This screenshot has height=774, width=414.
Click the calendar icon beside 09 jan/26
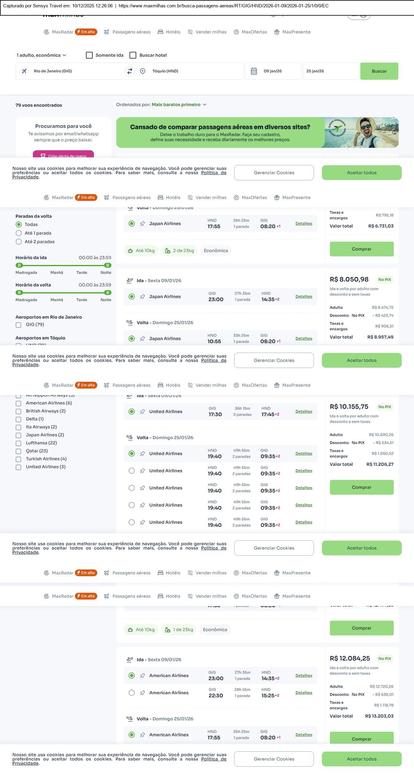click(254, 71)
